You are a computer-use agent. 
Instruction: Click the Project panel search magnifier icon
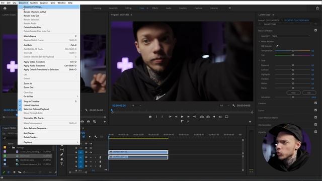(5, 138)
